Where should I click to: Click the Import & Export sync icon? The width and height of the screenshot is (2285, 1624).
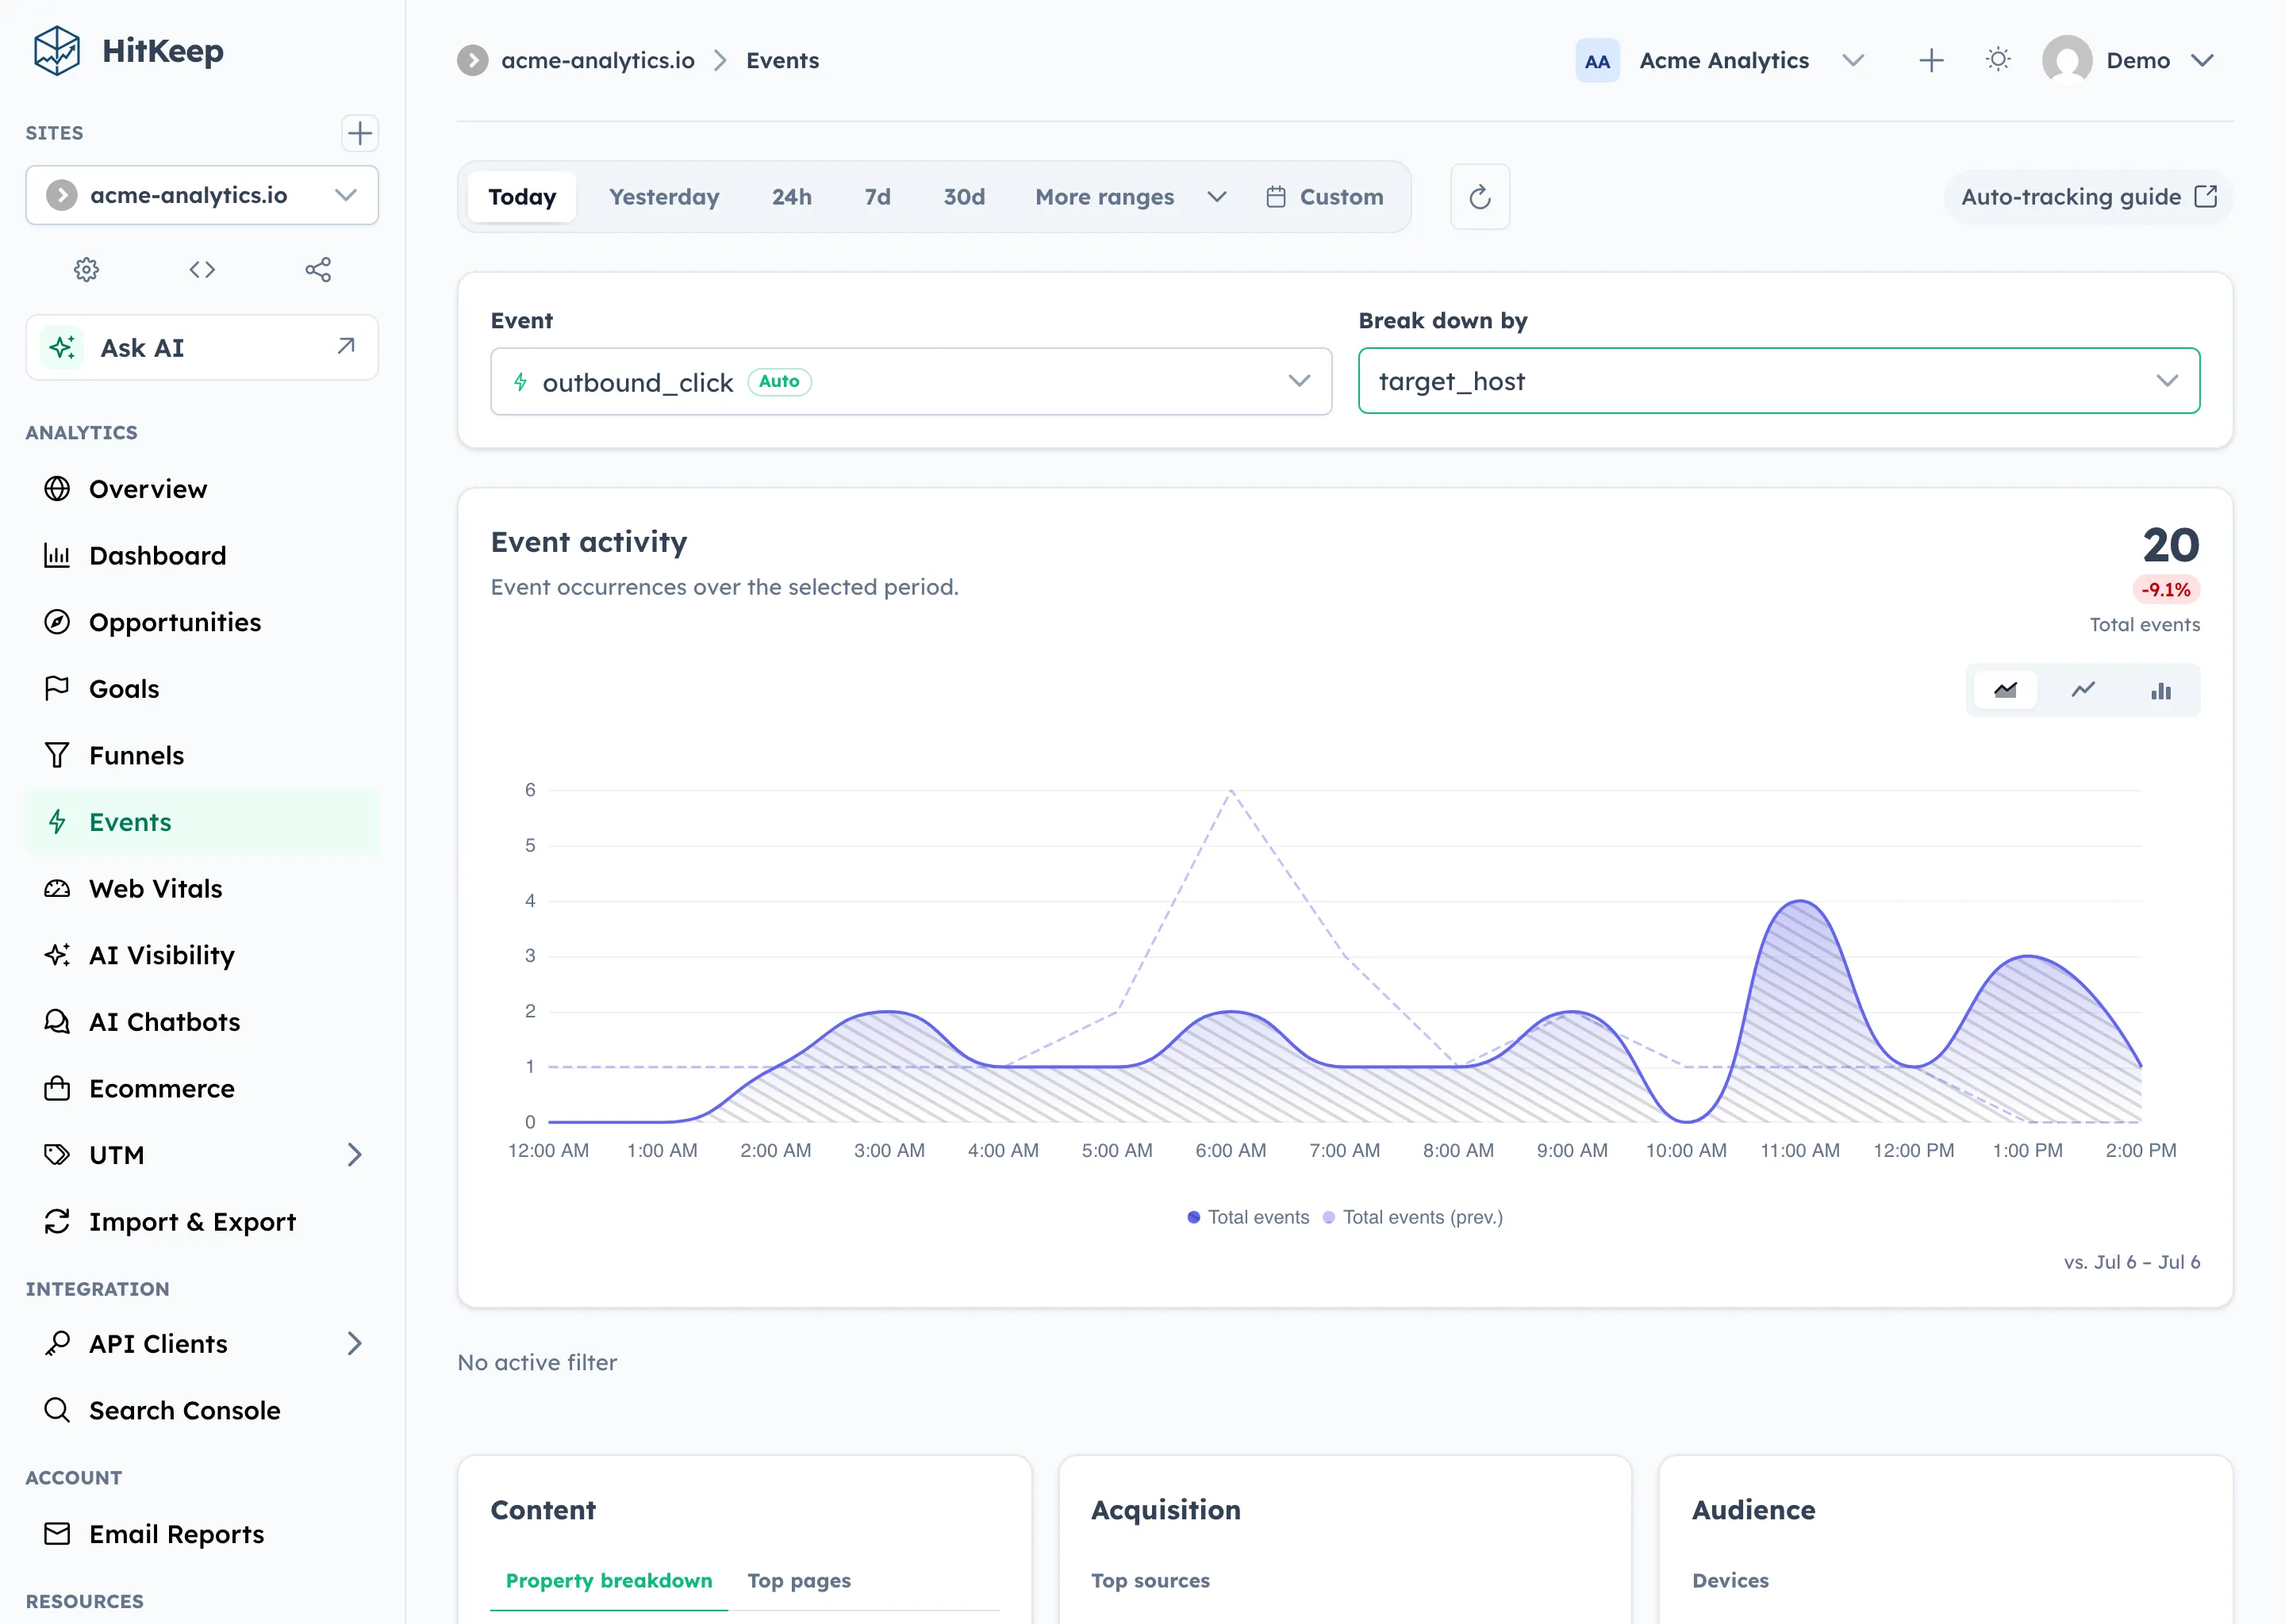(x=57, y=1221)
